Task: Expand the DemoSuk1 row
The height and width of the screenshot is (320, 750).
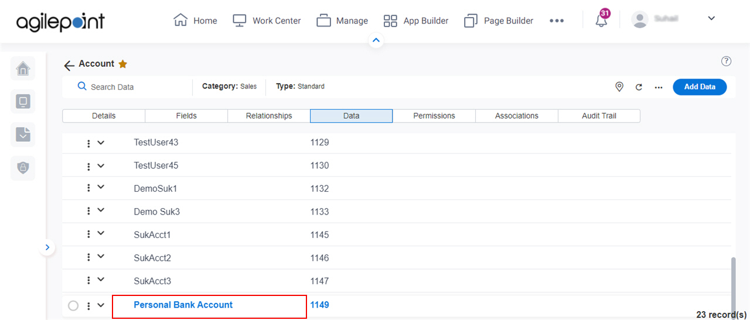Action: (101, 186)
